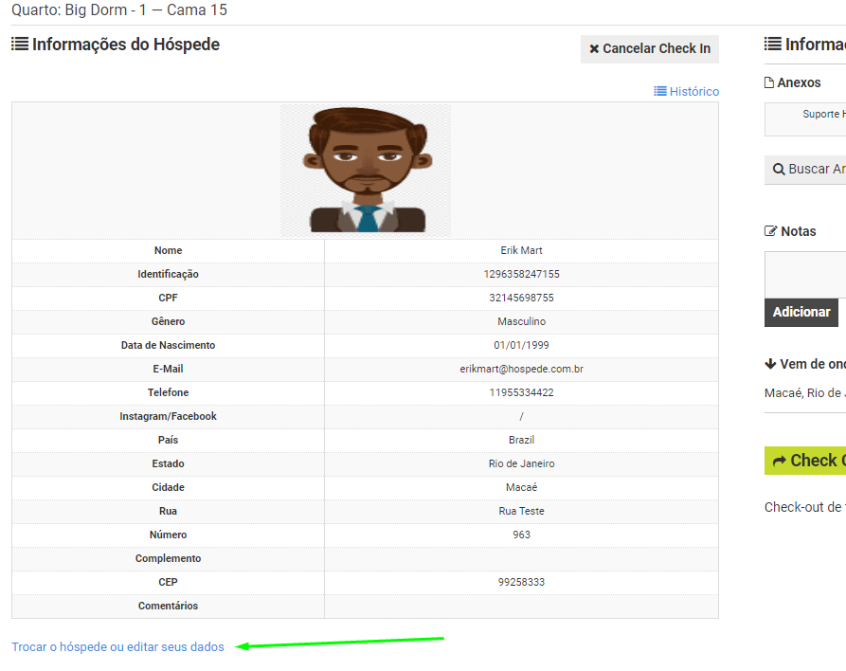Click the down arrow icon beside Vem de
Screen dimensions: 846x671
[x=770, y=364]
